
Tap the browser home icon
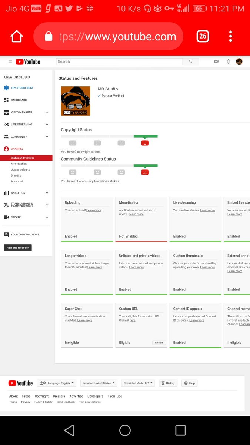pos(17,36)
